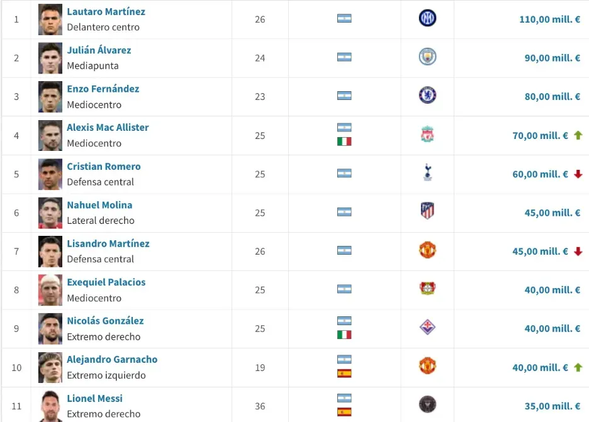
Task: Select the Manchester City club badge
Action: (427, 58)
